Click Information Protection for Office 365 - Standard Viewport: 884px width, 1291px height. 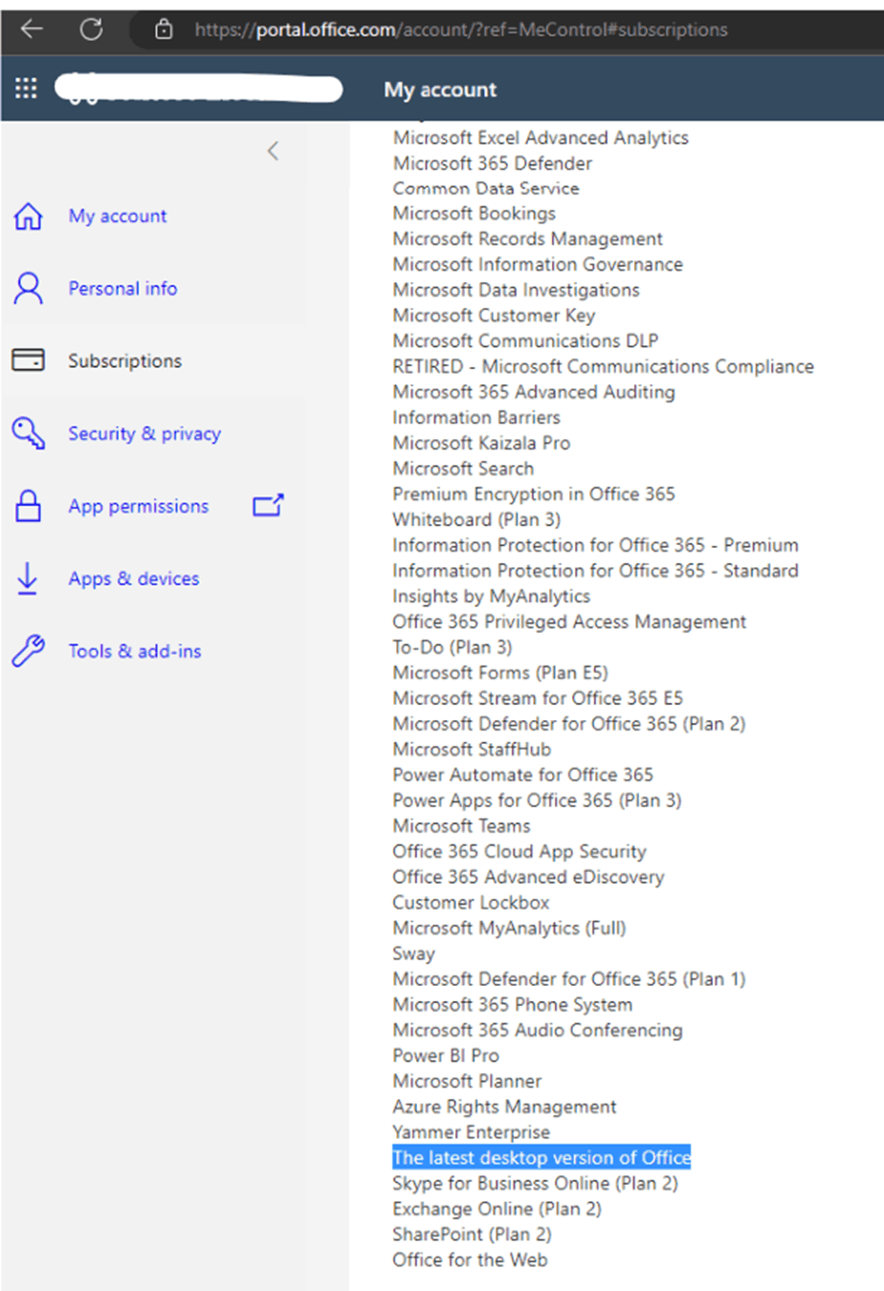(x=596, y=571)
